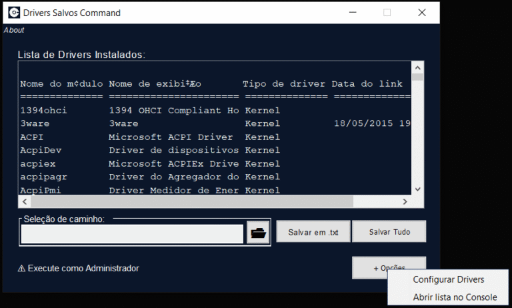Click vertical scrollbar up arrow
The image size is (512, 308).
tap(418, 67)
